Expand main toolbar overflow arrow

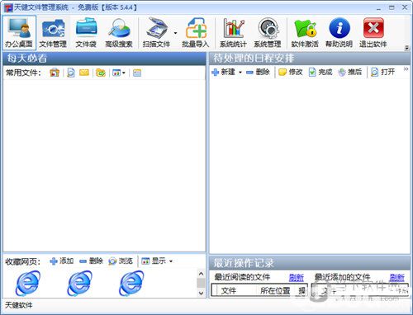tap(407, 48)
